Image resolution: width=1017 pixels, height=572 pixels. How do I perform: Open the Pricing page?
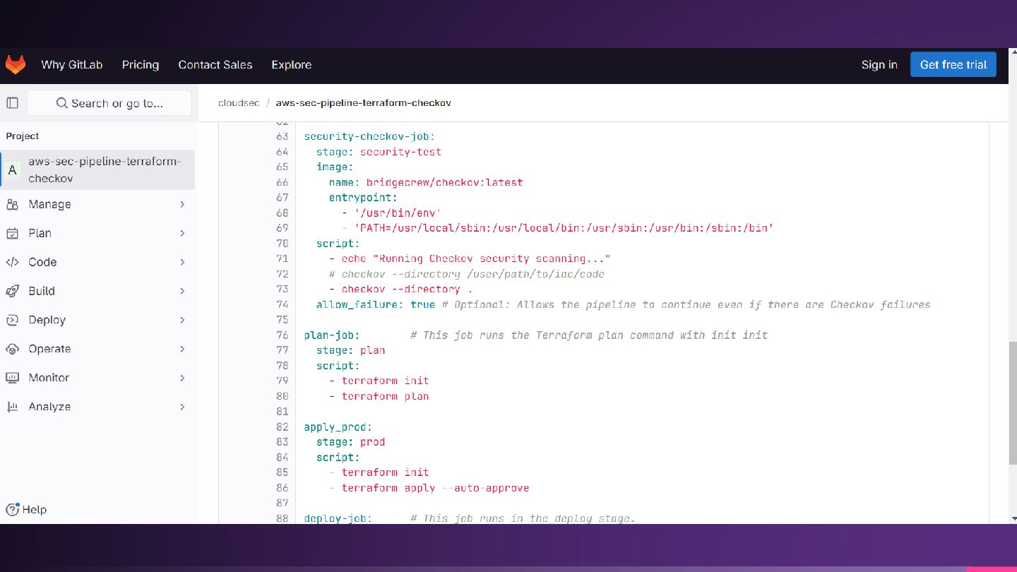[141, 64]
